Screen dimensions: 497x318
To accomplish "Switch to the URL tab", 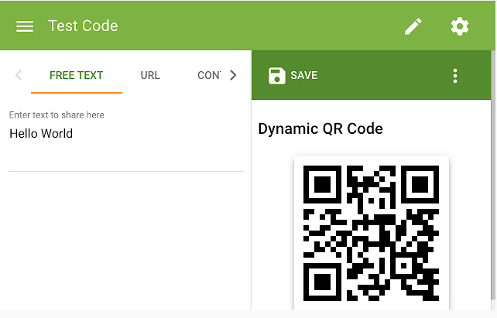I will 150,75.
